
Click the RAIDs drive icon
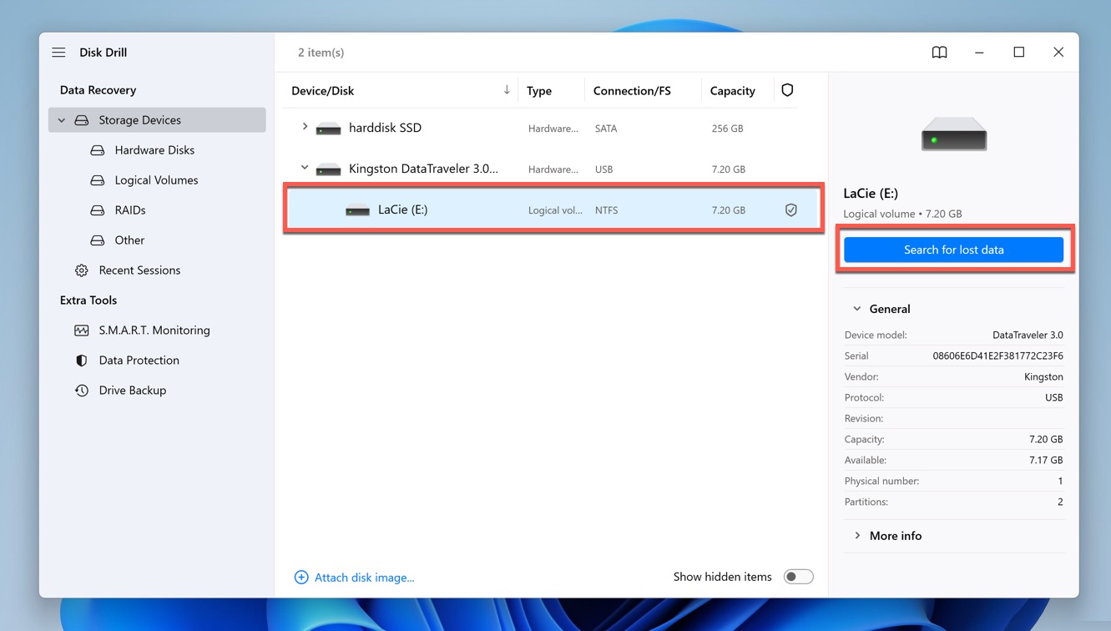pos(97,210)
